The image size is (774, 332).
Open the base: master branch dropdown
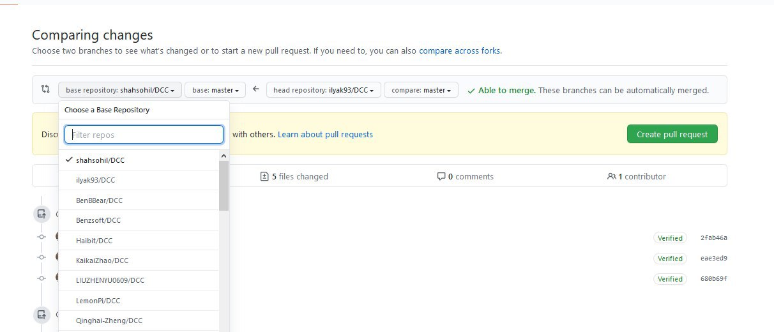215,90
